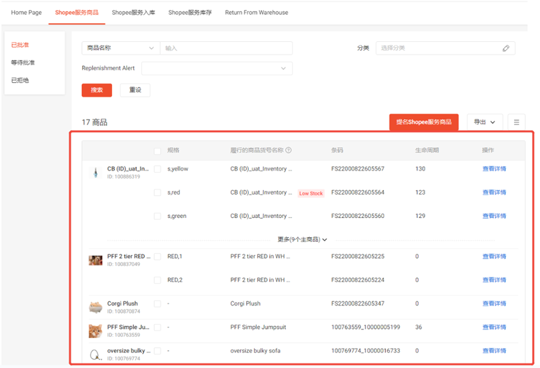Click the red 搜索 search button

click(97, 90)
